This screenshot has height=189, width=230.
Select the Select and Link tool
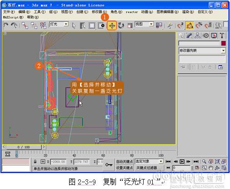click(25, 26)
